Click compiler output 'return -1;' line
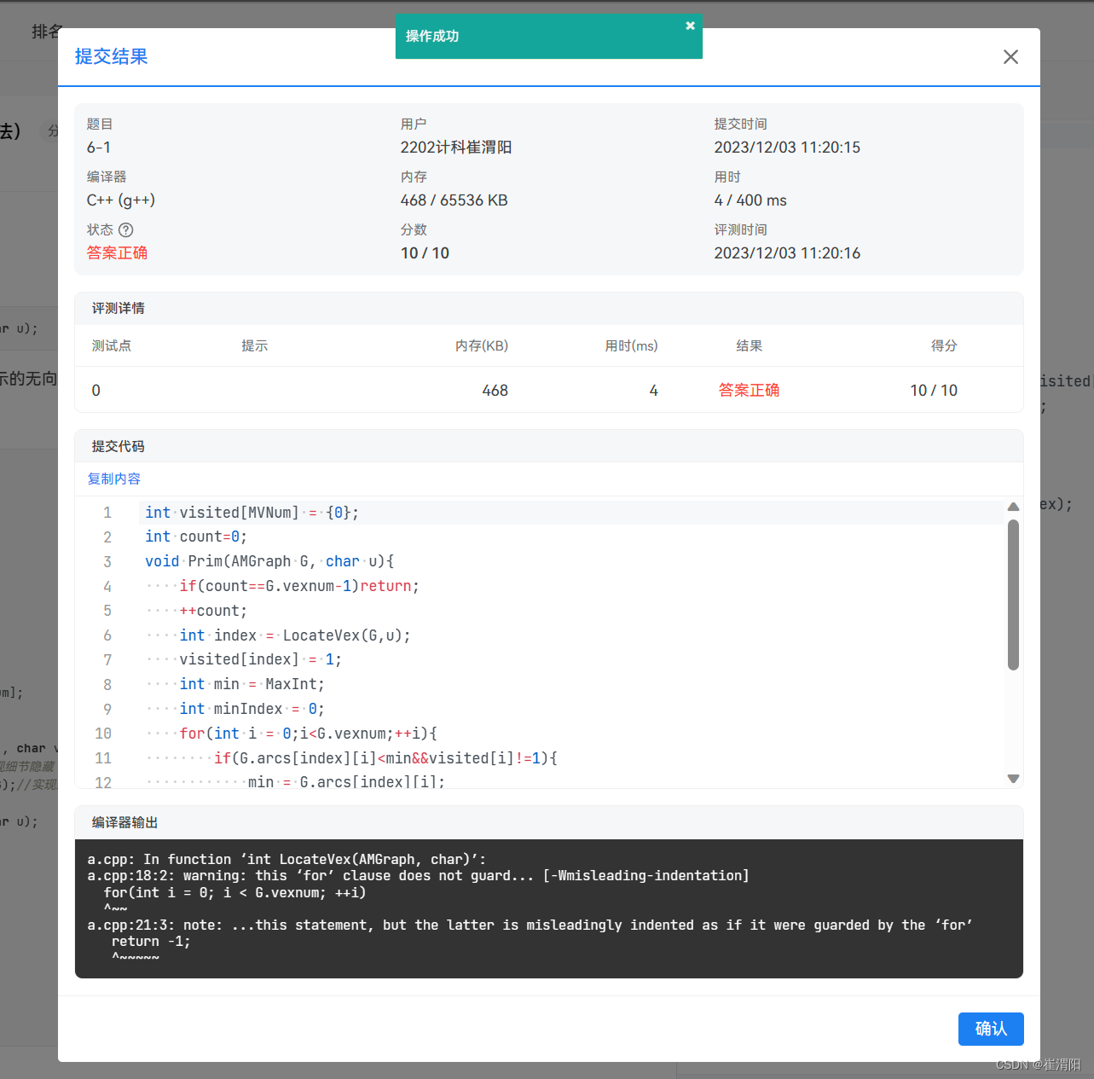Image resolution: width=1094 pixels, height=1079 pixels. point(151,942)
